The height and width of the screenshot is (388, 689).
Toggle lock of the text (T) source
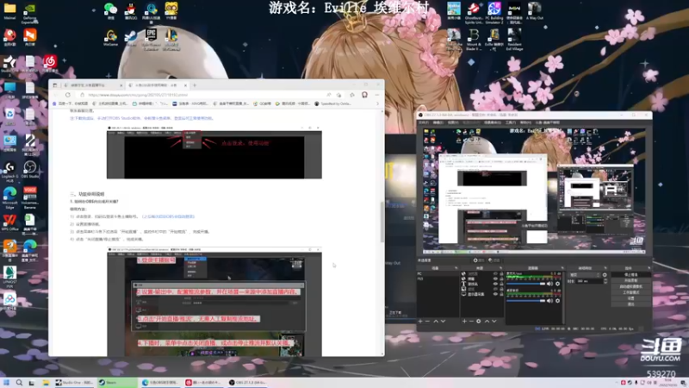(501, 284)
